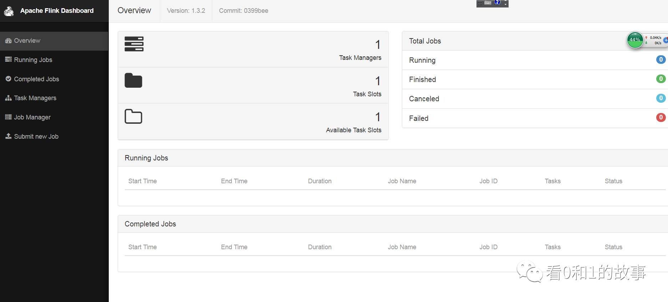The width and height of the screenshot is (668, 302).
Task: Click Duration header in Running Jobs table
Action: click(x=320, y=181)
